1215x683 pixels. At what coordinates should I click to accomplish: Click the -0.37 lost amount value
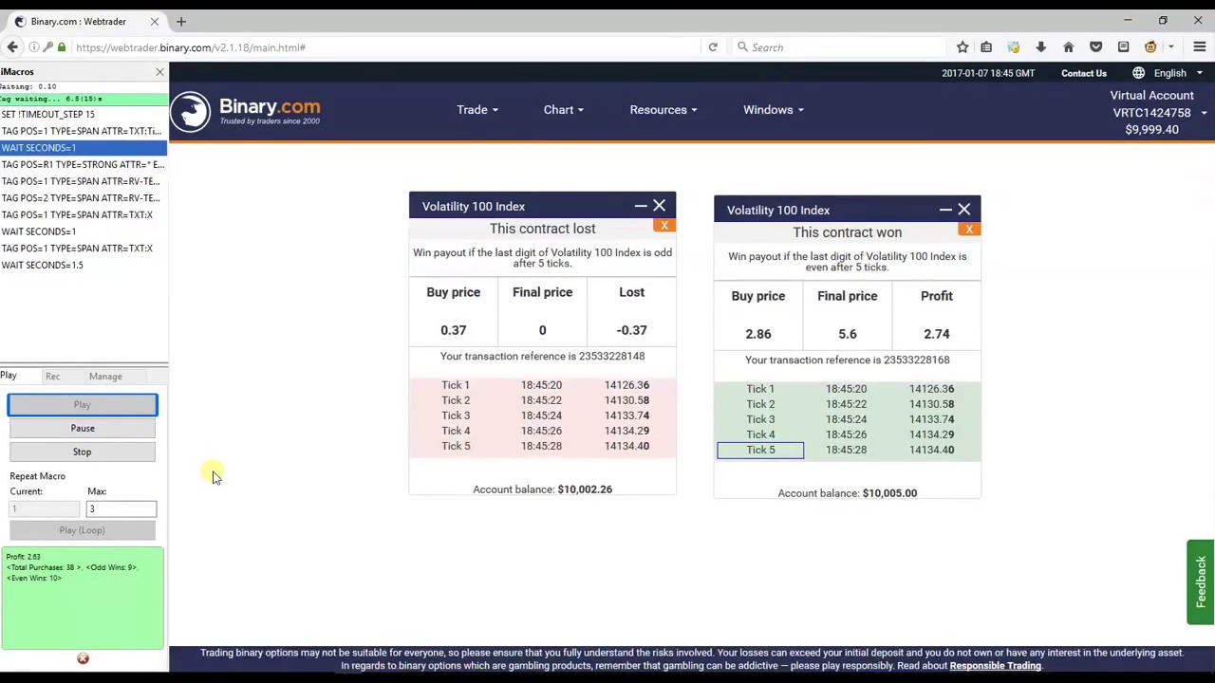[x=631, y=330]
